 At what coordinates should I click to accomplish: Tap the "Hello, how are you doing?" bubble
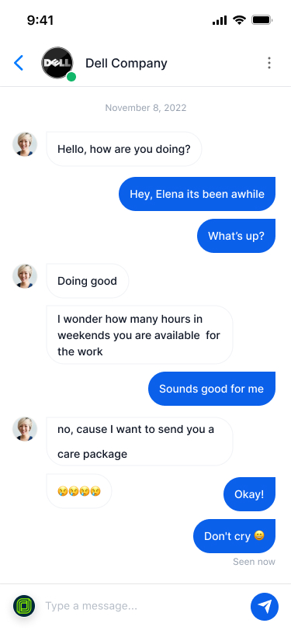pos(124,149)
